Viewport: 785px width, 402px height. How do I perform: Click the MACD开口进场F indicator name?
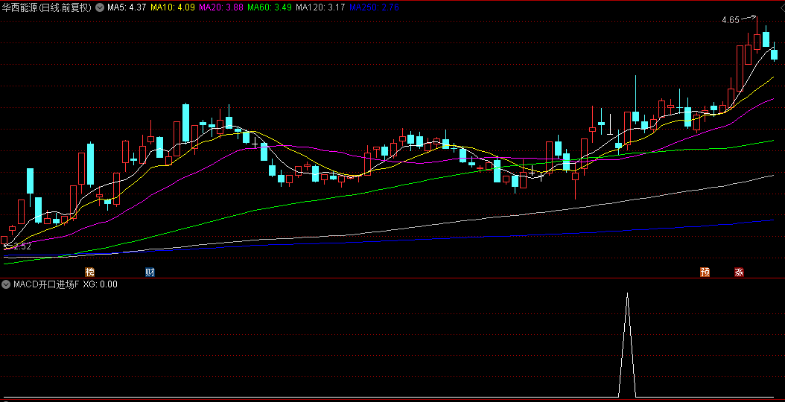click(46, 284)
